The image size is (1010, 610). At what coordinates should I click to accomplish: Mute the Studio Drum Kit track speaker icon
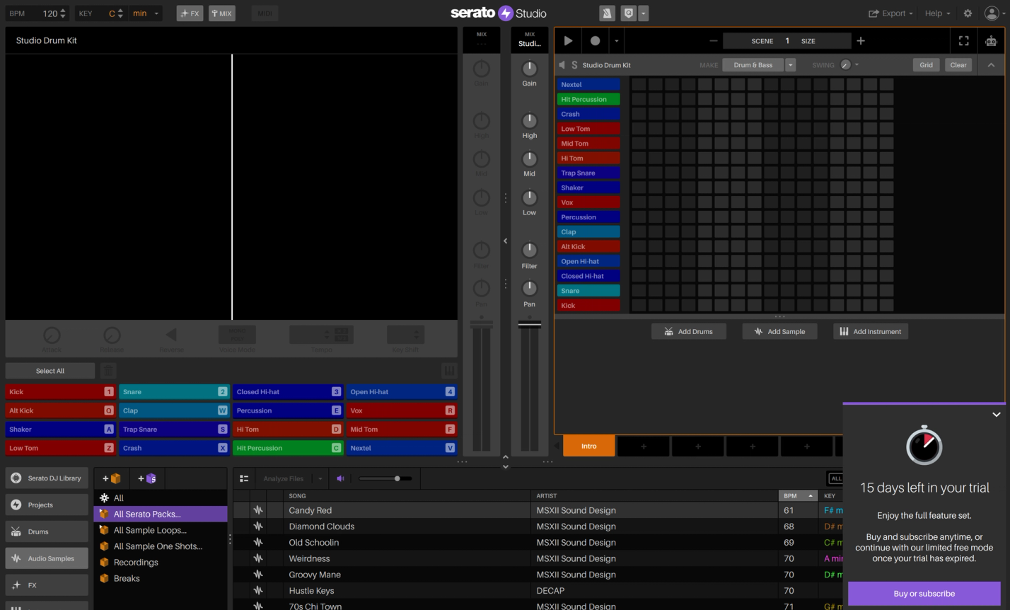[561, 64]
